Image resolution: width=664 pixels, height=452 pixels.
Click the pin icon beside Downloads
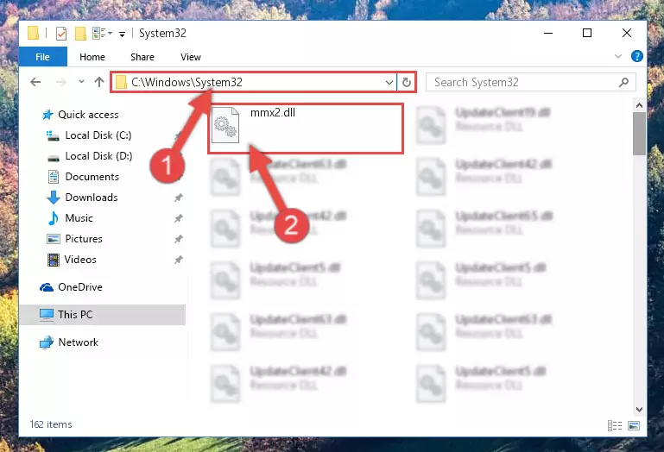pyautogui.click(x=179, y=198)
